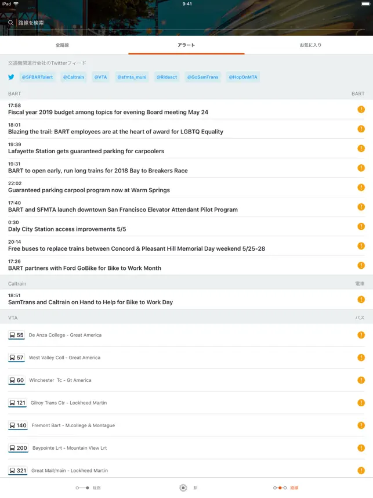Open the @HopOnMTA Twitter feed
This screenshot has height=498, width=373.
pyautogui.click(x=242, y=77)
